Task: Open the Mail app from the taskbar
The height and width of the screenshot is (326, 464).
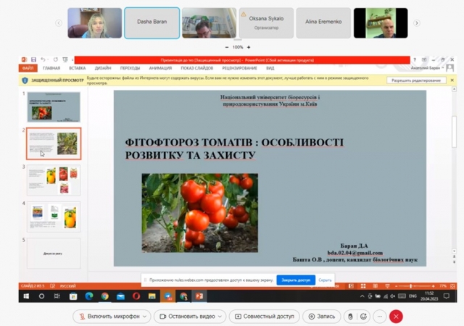Action: 120,296
